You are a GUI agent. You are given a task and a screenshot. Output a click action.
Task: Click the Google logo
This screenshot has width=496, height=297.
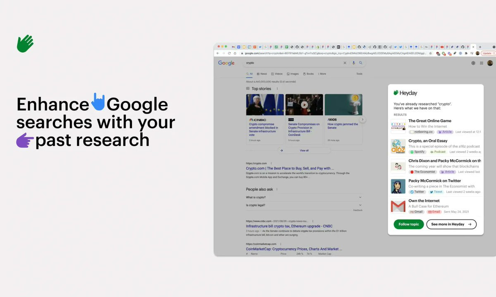[x=226, y=63]
